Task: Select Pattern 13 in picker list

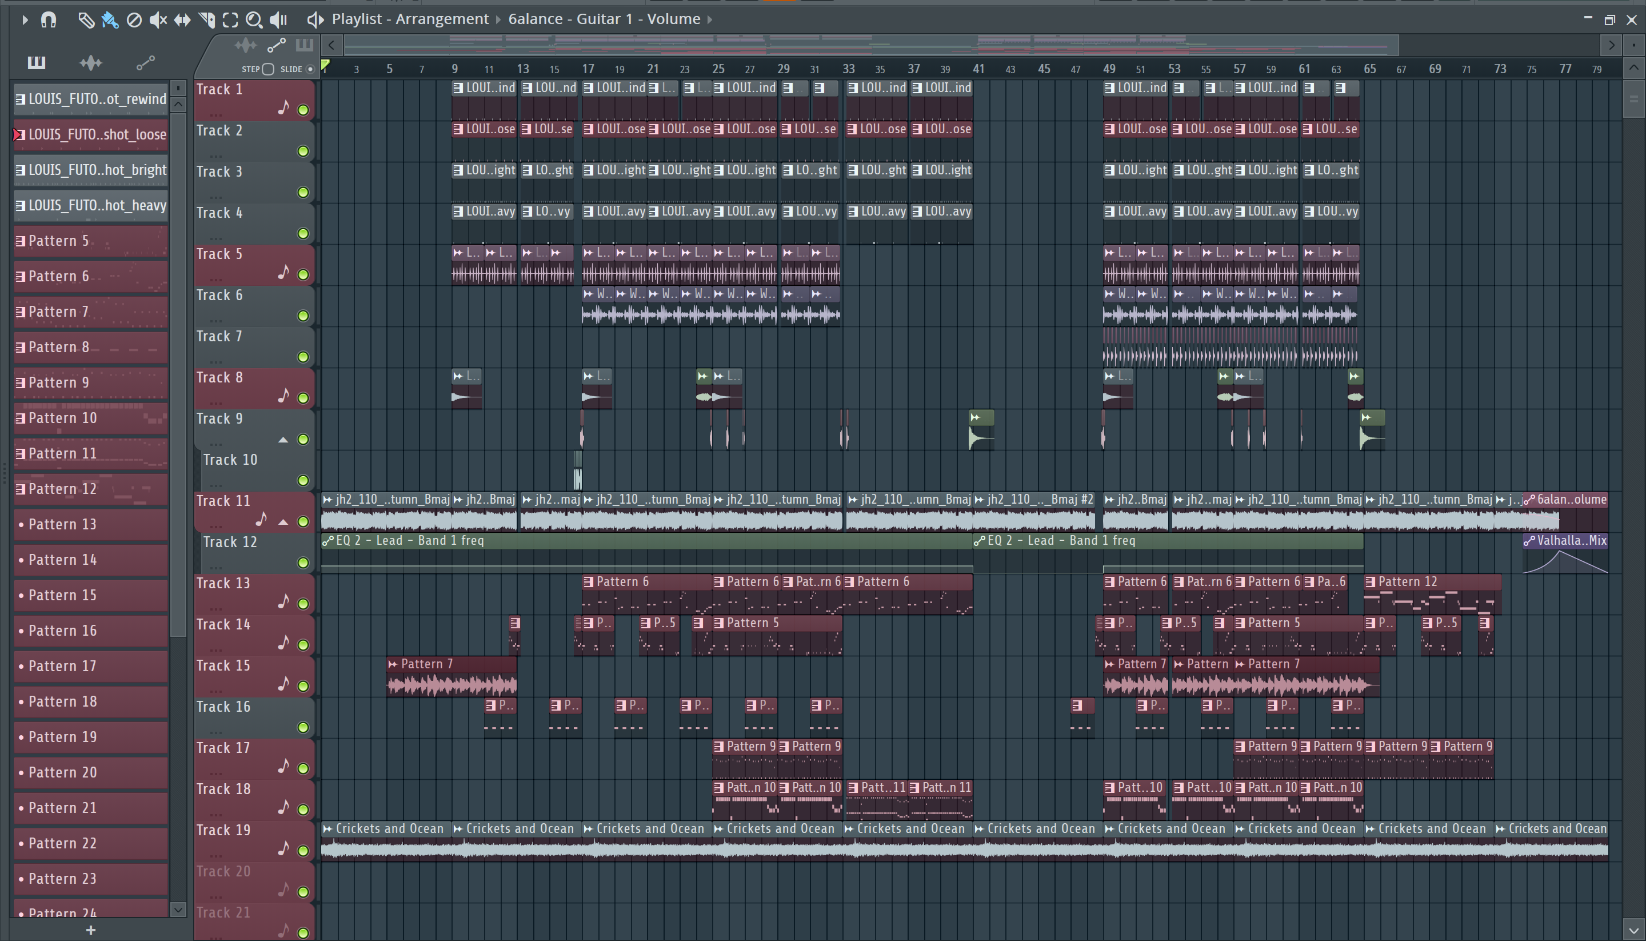Action: click(x=91, y=525)
